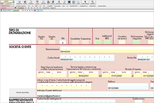Click the Denominazione field DemoCont
Image resolution: width=154 pixels, height=103 pixels.
[107, 51]
